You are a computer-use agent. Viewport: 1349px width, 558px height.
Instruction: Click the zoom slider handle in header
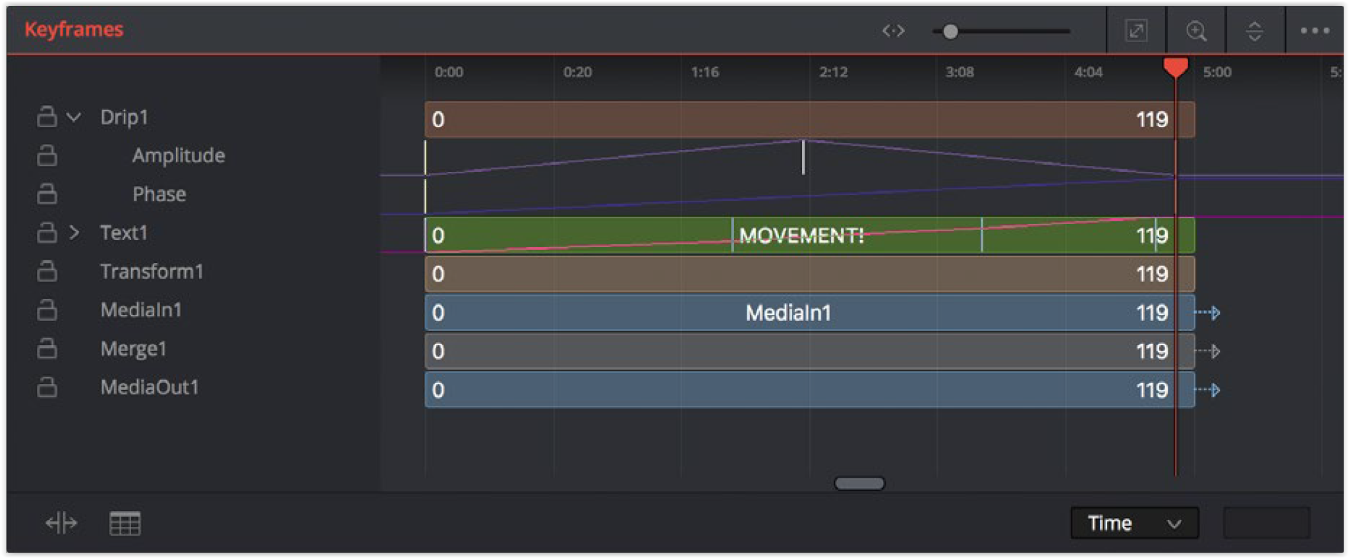[x=950, y=32]
